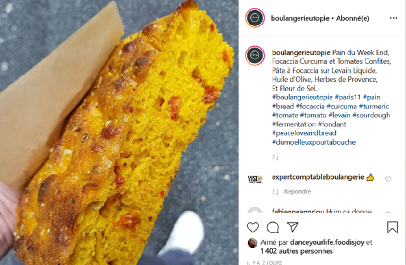The image size is (406, 265).
Task: Like the post with heart icon
Action: click(253, 227)
